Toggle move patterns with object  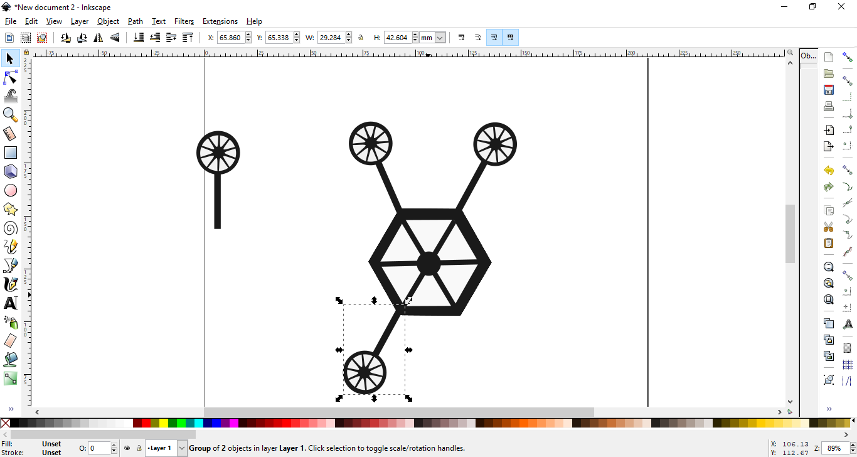click(x=511, y=38)
